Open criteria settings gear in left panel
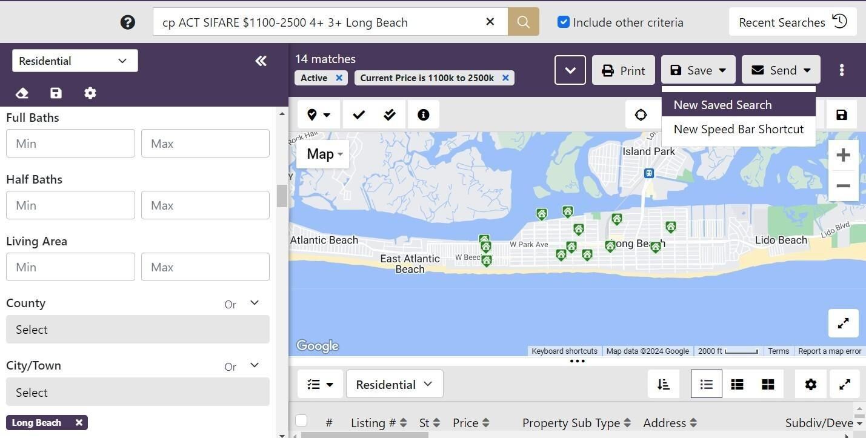This screenshot has height=438, width=866. click(x=90, y=93)
